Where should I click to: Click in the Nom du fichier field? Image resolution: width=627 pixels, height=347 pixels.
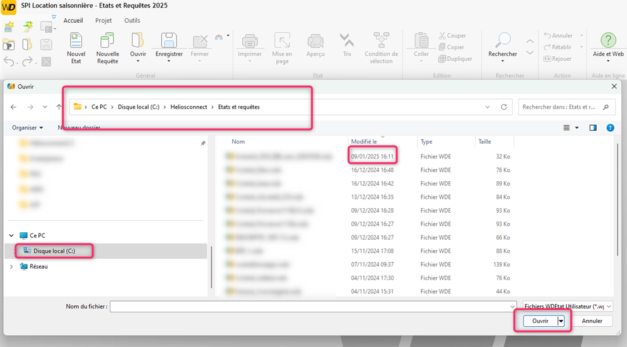click(312, 306)
